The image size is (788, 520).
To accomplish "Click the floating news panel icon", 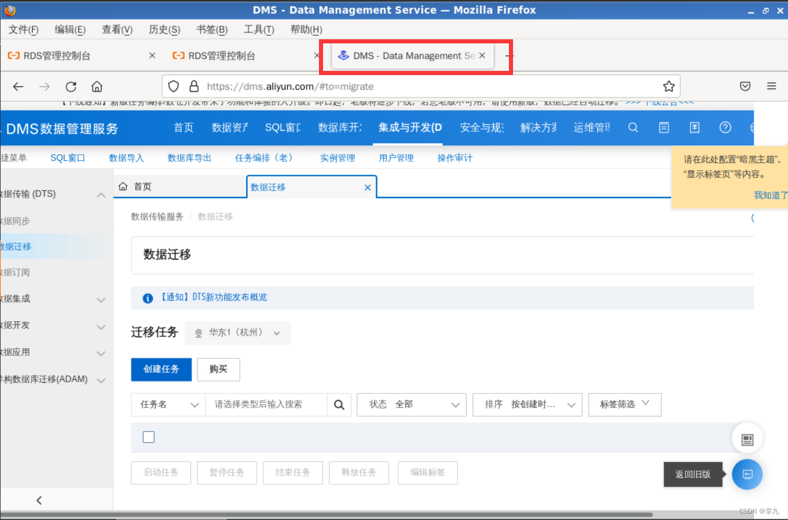I will tap(747, 440).
